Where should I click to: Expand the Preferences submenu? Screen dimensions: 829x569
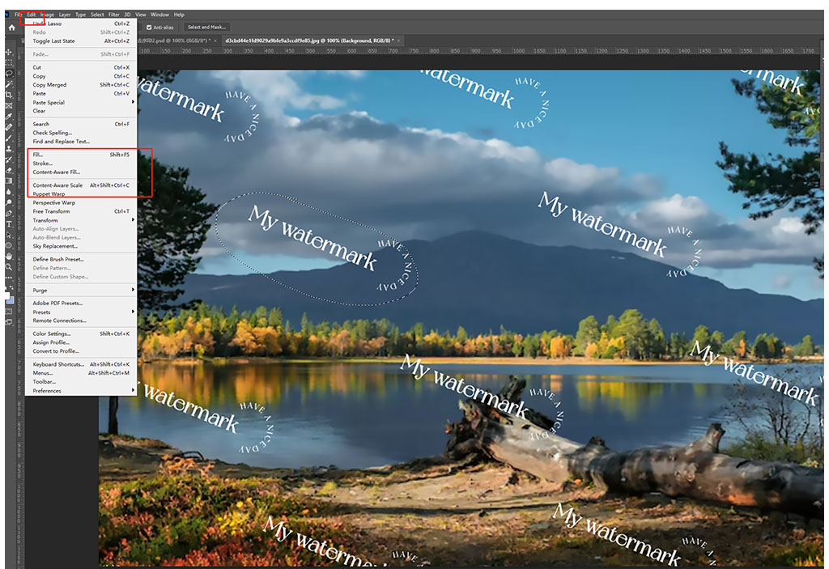[81, 391]
